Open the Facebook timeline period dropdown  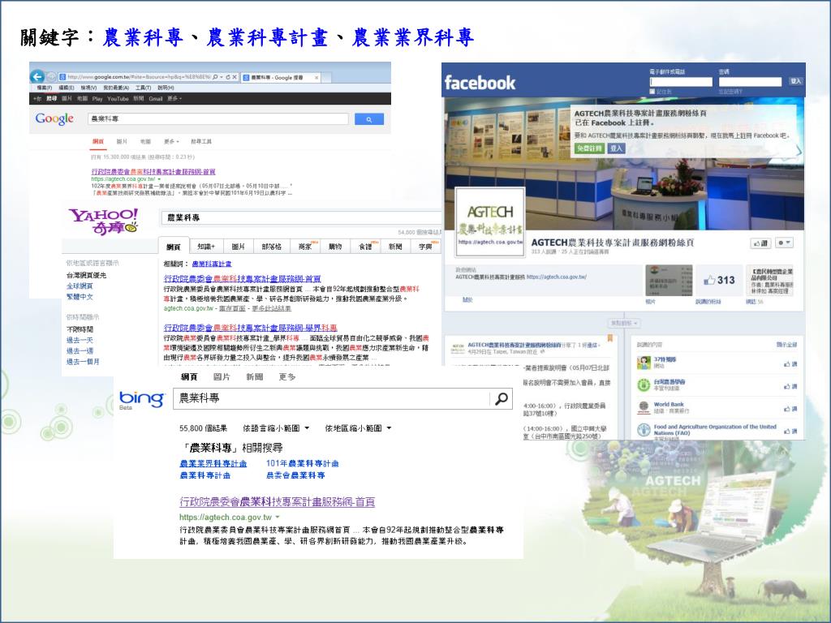[624, 323]
